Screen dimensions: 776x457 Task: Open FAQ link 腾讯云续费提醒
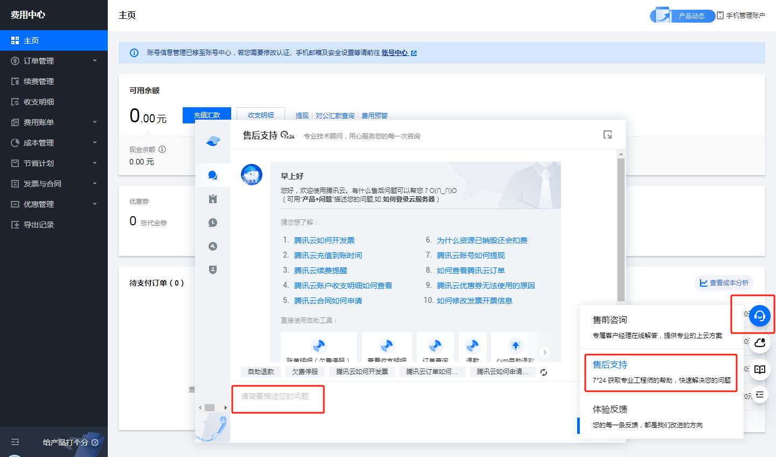point(321,271)
